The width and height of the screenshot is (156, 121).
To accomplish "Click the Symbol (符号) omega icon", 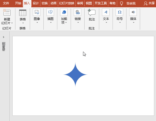I will (x=119, y=12).
